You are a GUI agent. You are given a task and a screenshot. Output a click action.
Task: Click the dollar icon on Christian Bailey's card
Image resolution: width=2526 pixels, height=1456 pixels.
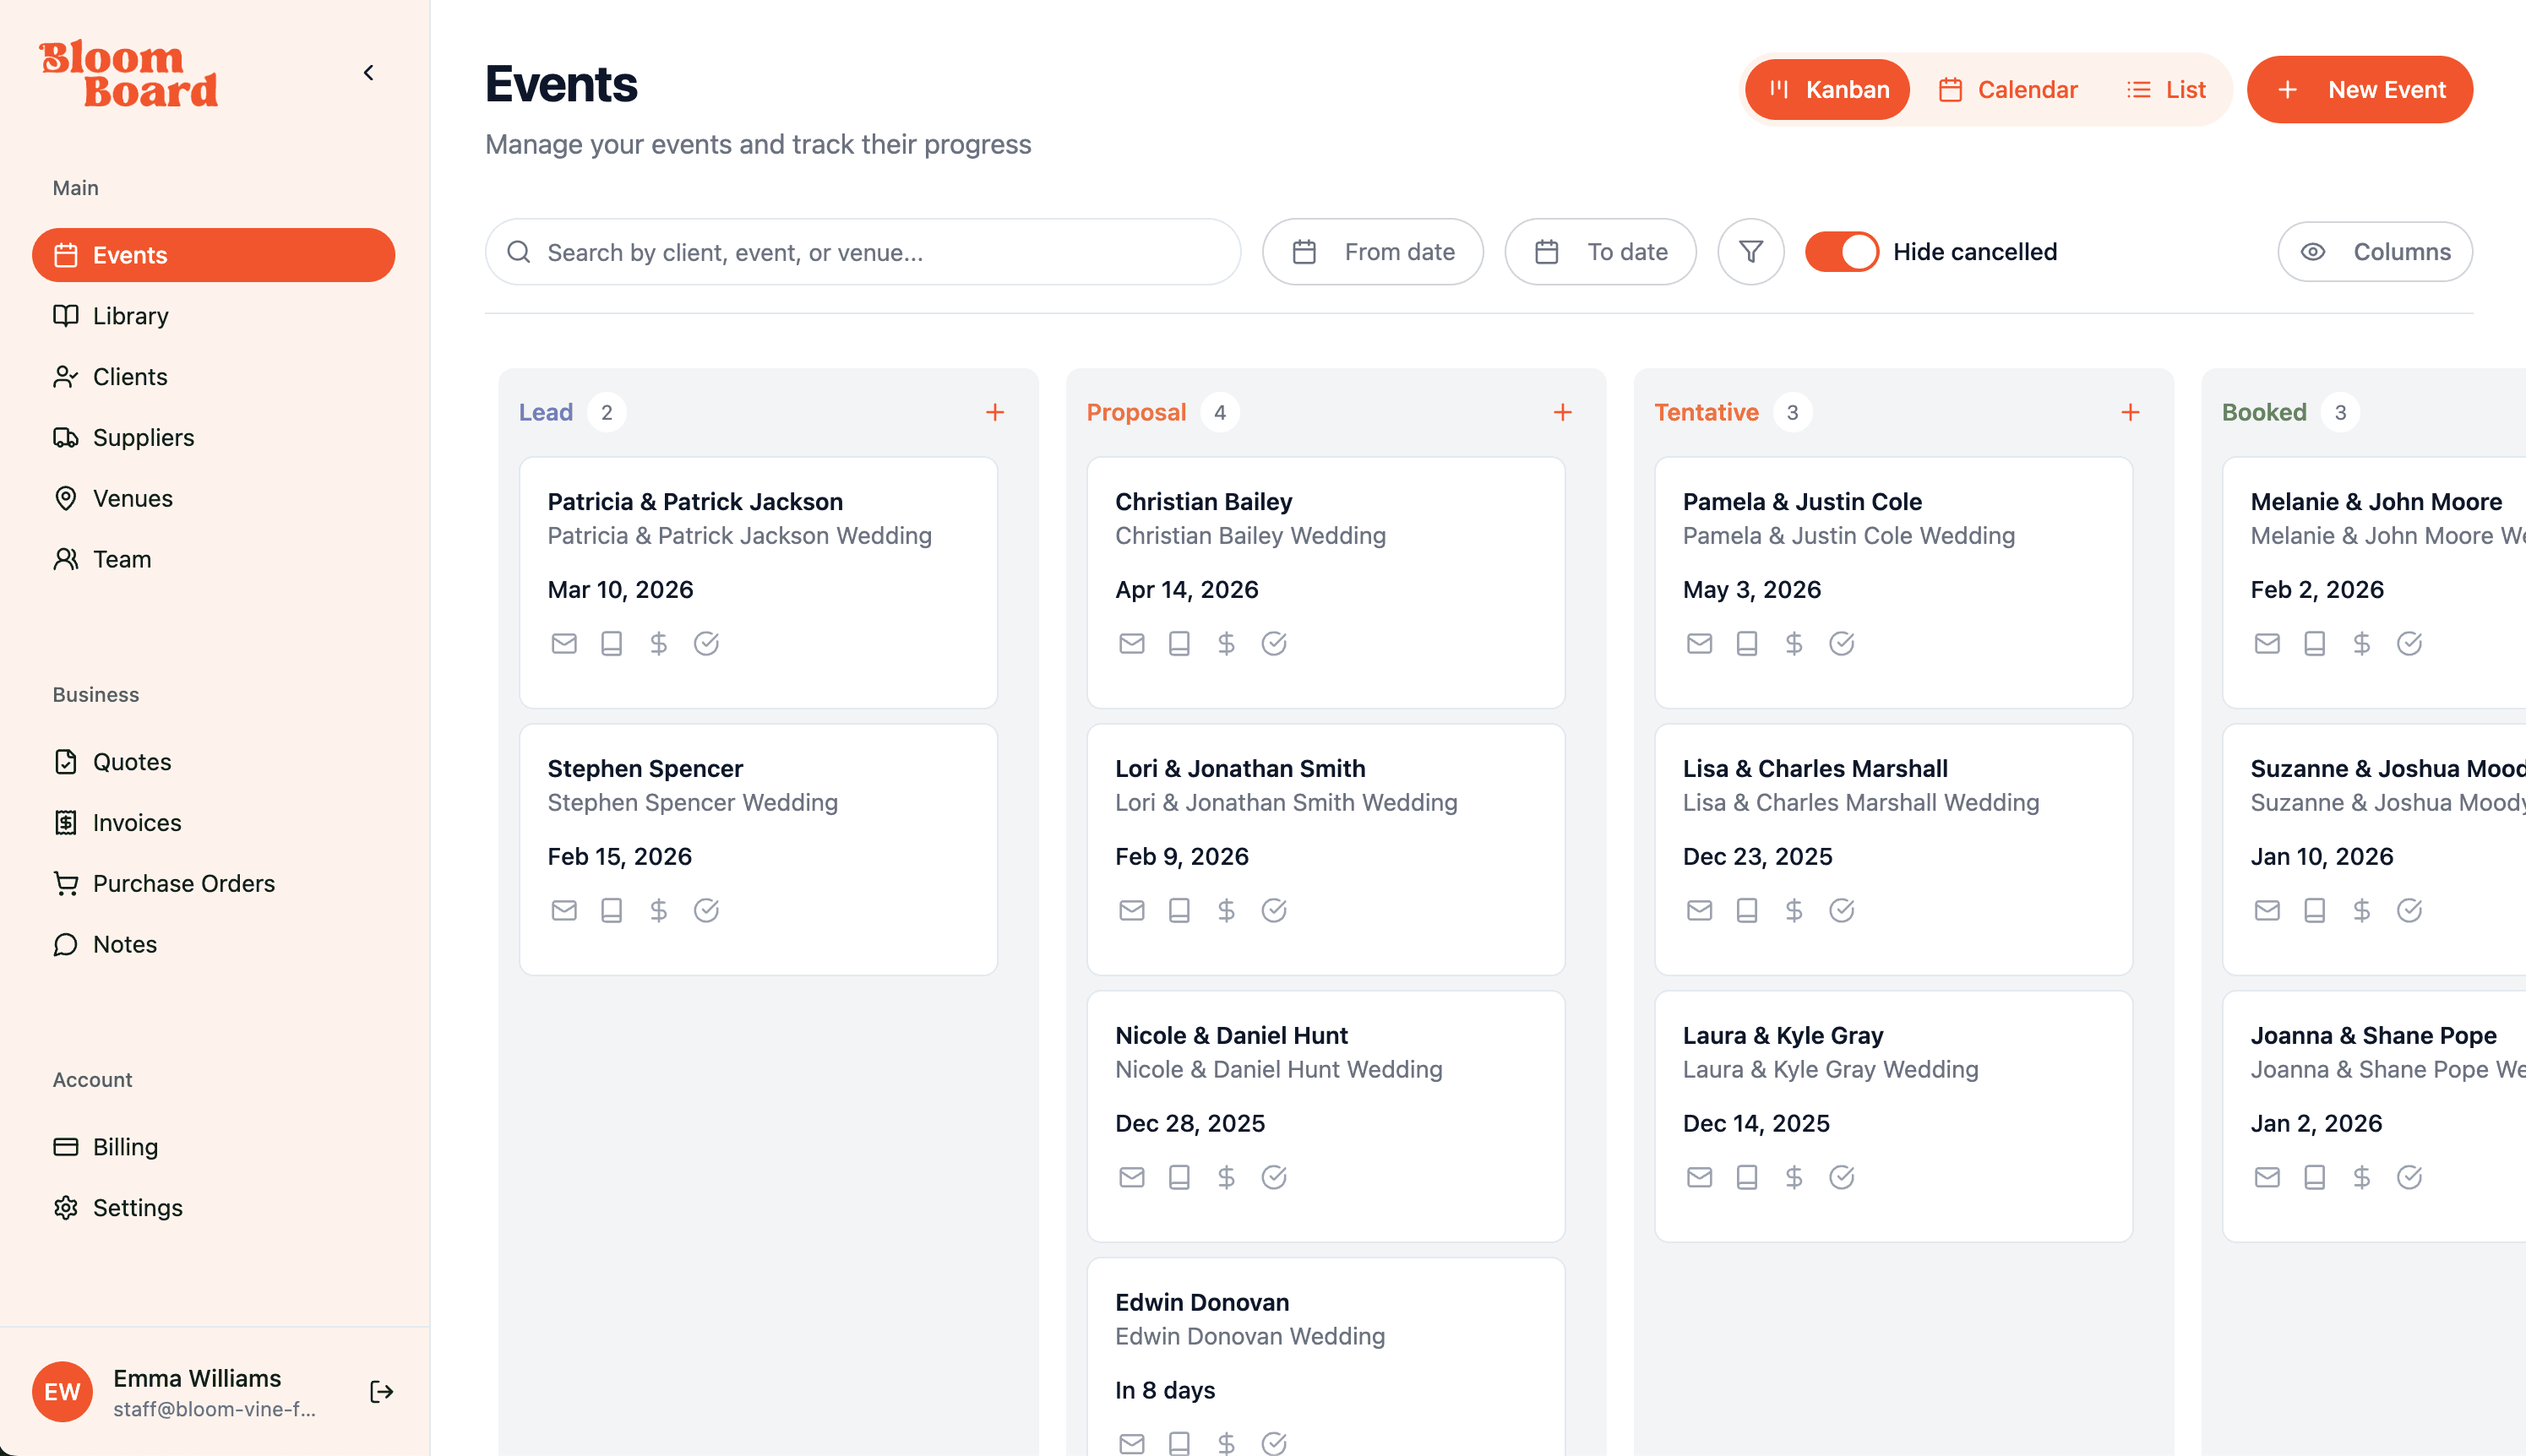[1226, 643]
